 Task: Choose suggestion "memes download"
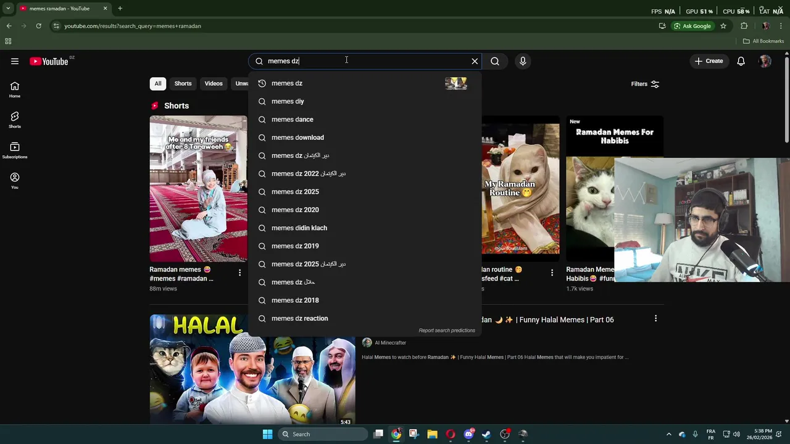364,138
